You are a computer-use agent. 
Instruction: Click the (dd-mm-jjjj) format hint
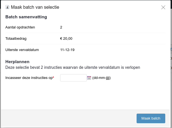tap(101, 78)
